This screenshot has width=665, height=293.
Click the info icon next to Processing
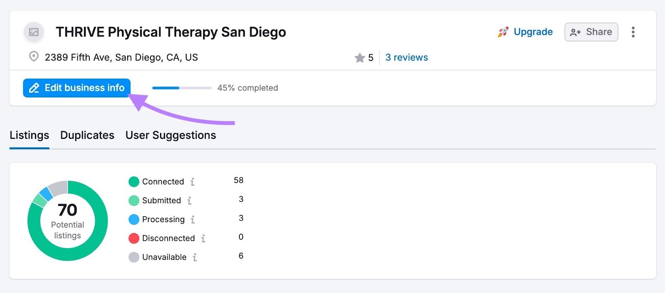[193, 220]
